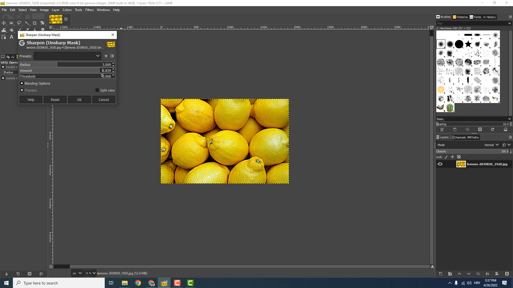Open the layer Mode dropdown

492,145
